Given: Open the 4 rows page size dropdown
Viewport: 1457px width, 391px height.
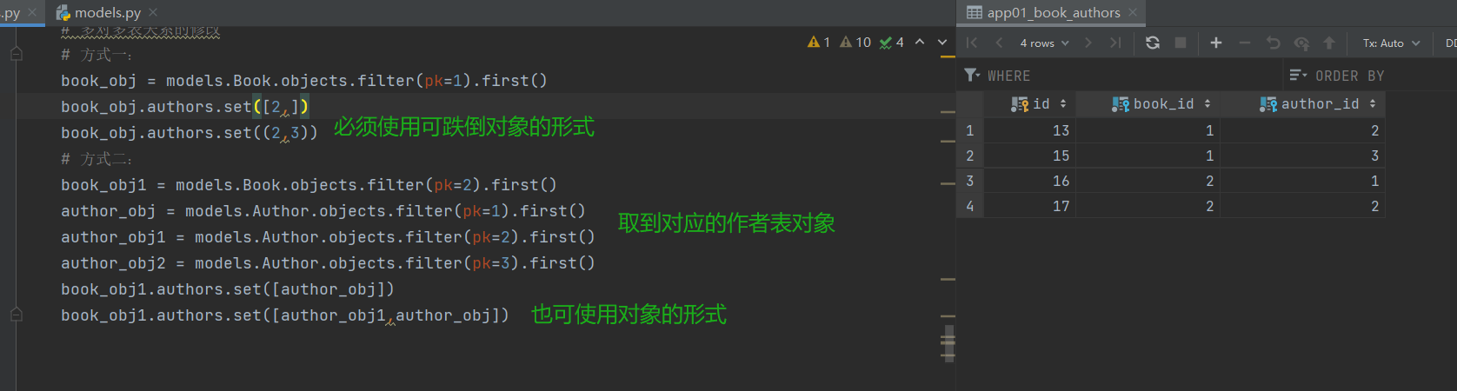Looking at the screenshot, I should click(1044, 43).
